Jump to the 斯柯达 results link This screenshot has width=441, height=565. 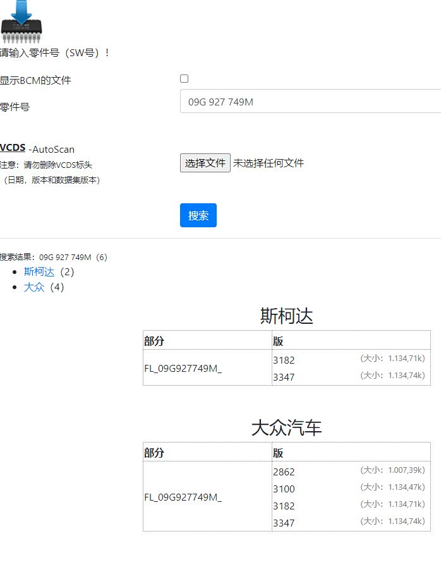39,271
